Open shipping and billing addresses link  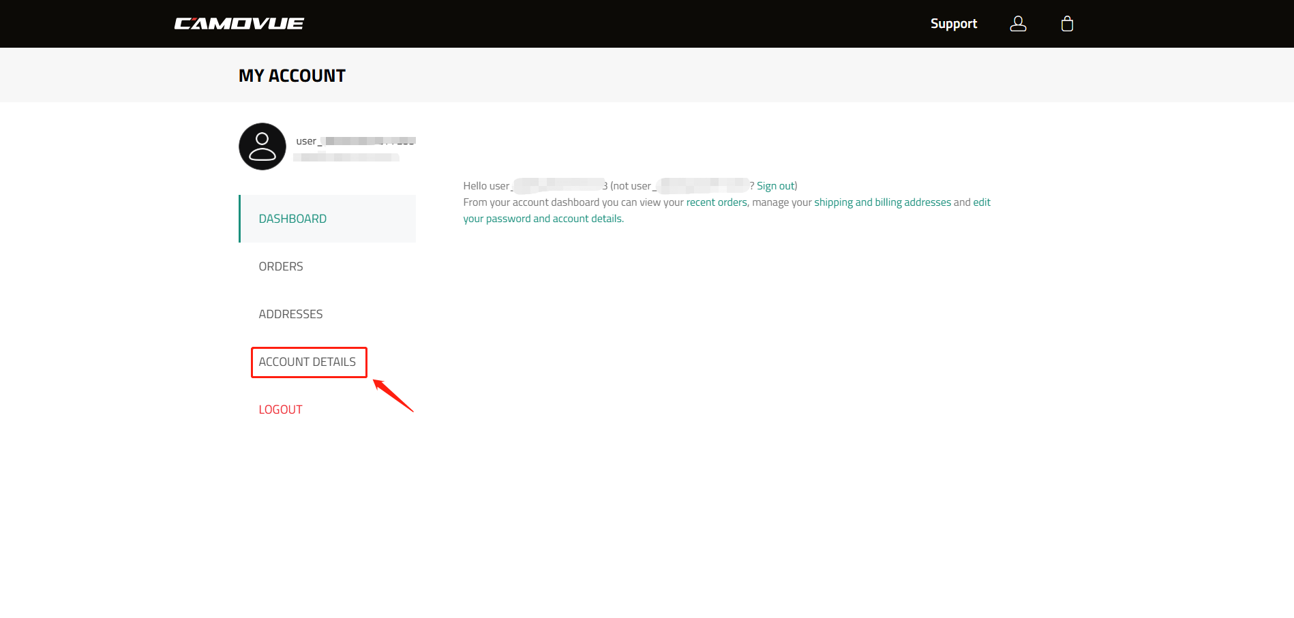[882, 202]
